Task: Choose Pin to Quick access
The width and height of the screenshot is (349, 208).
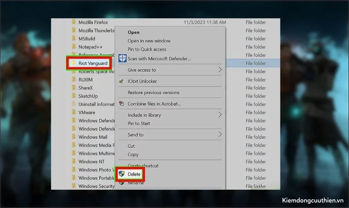Action: (x=147, y=49)
